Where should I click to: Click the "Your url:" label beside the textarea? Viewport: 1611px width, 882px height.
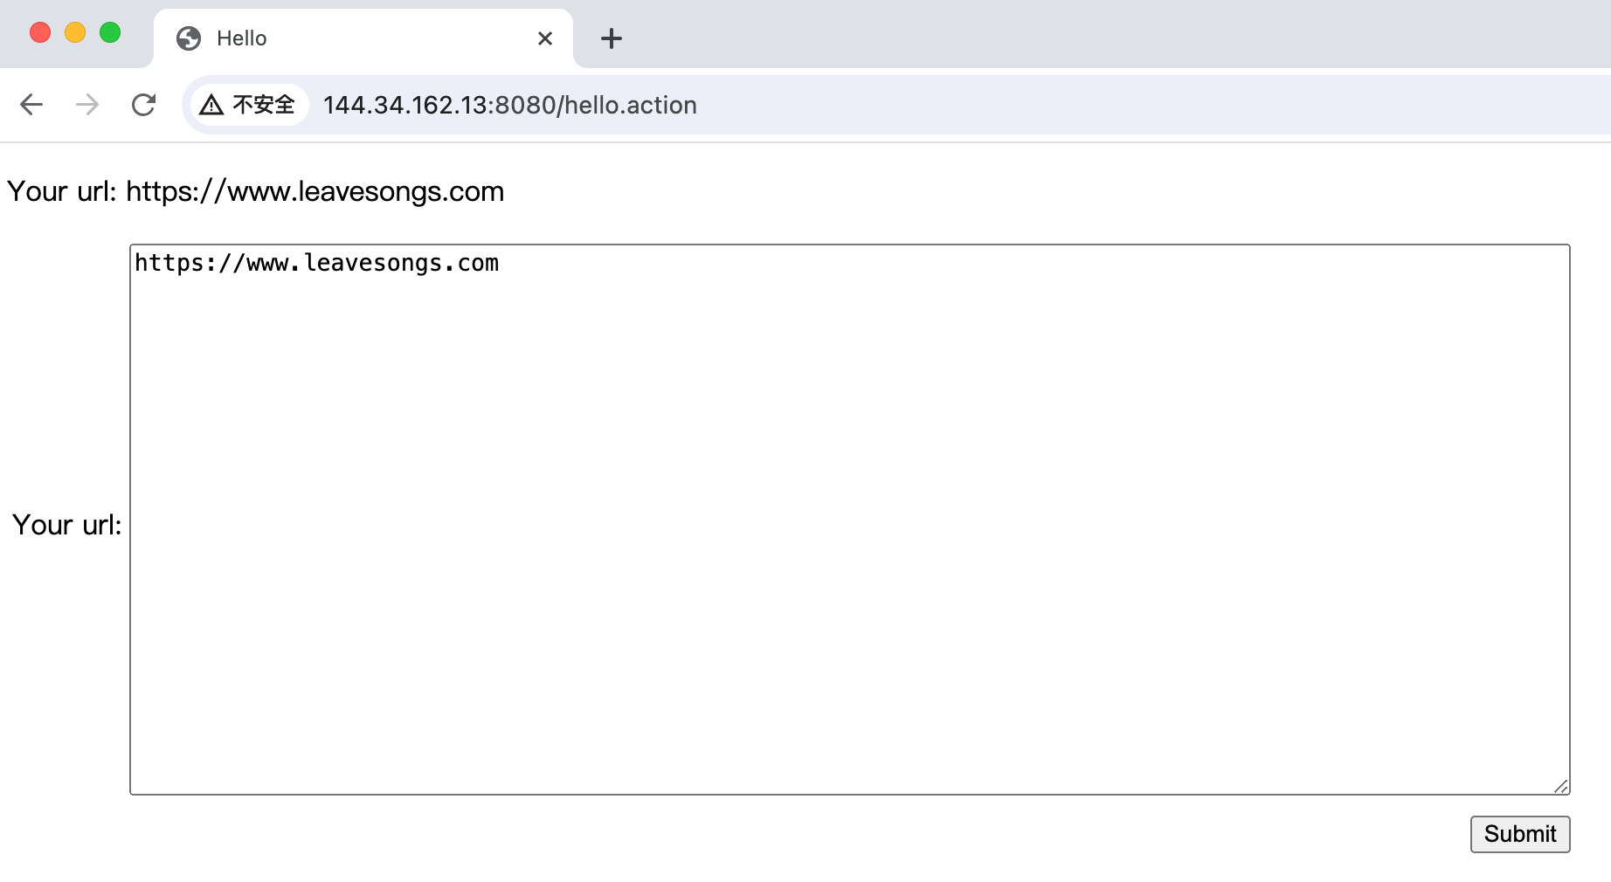67,525
